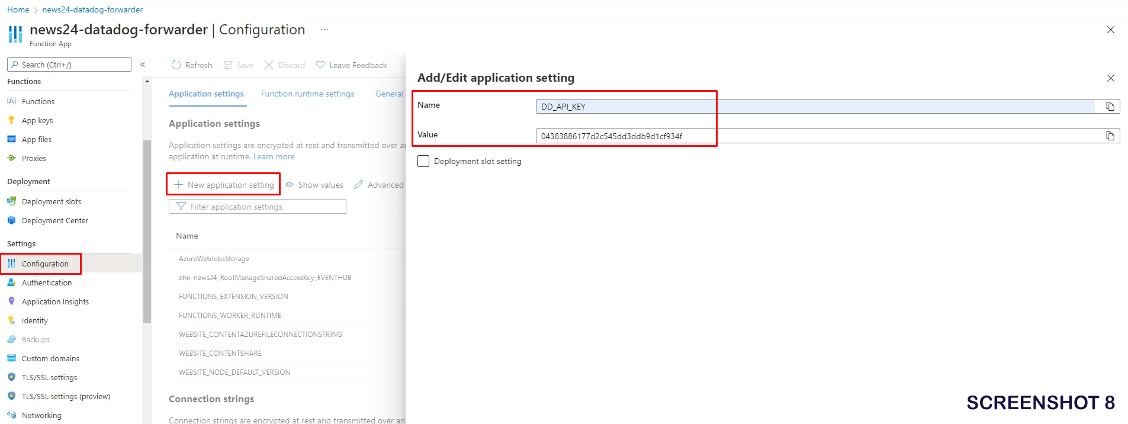The image size is (1128, 424).
Task: Select the Application settings tab
Action: coord(206,94)
